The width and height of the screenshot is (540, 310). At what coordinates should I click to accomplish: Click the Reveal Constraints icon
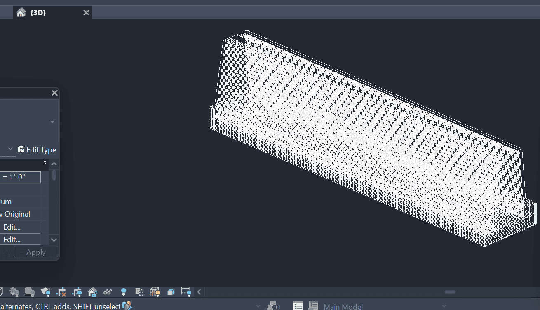(x=186, y=292)
